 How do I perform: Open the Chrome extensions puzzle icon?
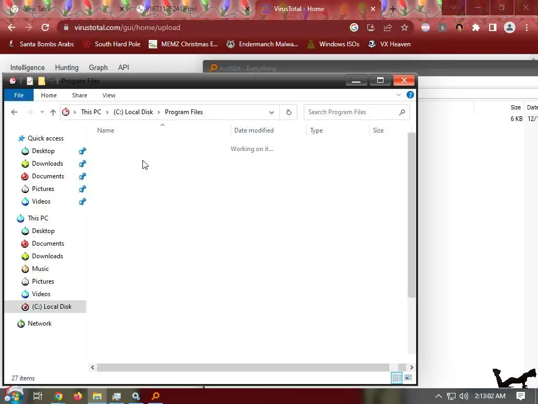tap(476, 27)
